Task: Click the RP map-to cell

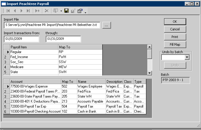Action: pos(80,52)
